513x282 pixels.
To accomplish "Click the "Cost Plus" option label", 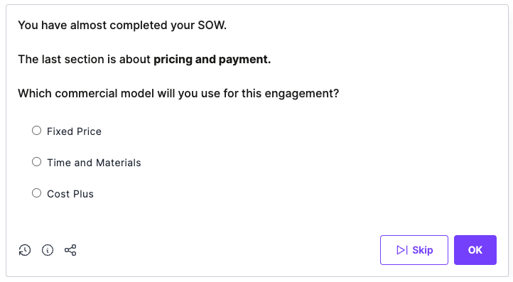I will 70,194.
